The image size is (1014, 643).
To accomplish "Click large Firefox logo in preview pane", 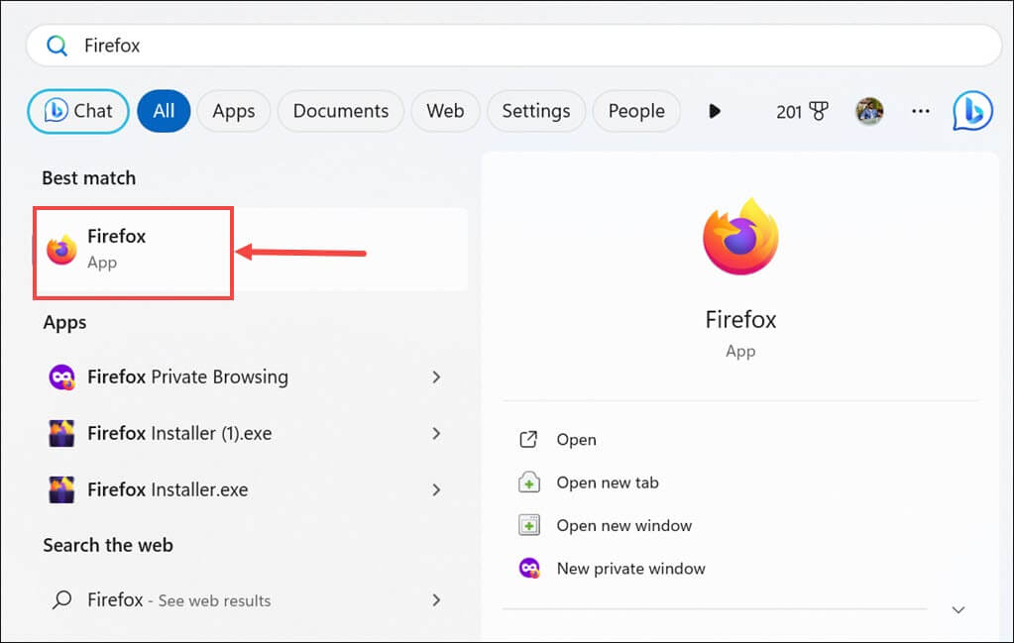I will (740, 237).
